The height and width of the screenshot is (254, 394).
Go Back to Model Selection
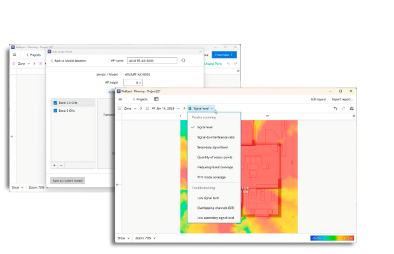coord(69,60)
